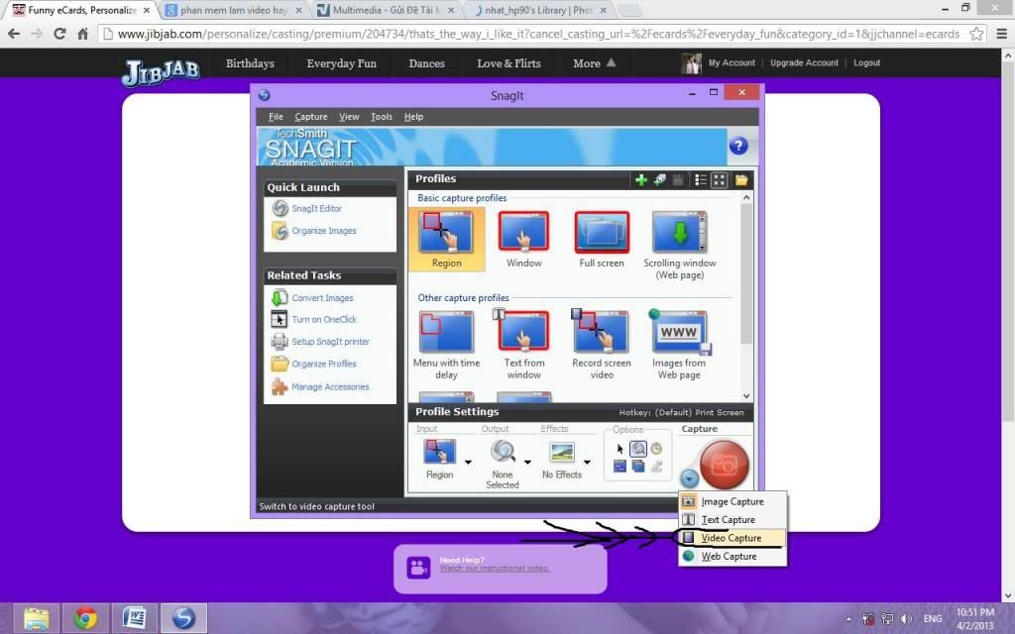Click Convert Images in Related Tasks
The width and height of the screenshot is (1015, 634).
322,297
